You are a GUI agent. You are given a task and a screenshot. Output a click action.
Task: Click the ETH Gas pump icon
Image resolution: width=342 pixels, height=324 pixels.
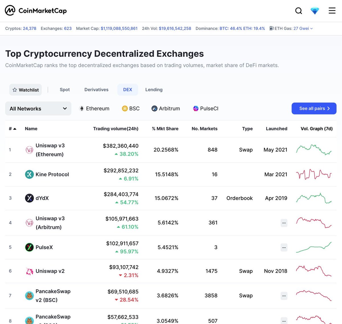272,28
